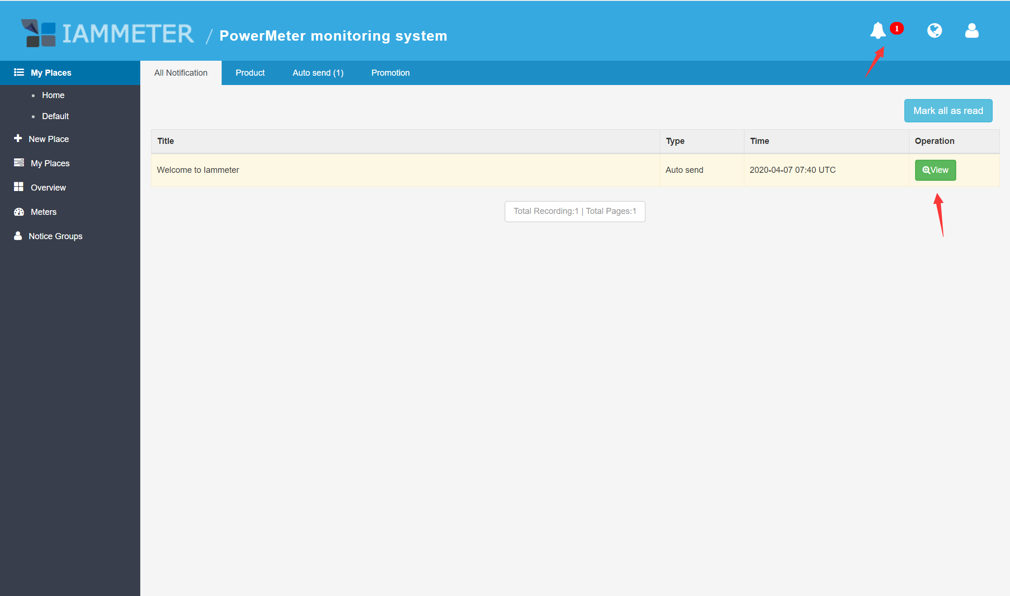Switch to the Product tab

click(250, 73)
